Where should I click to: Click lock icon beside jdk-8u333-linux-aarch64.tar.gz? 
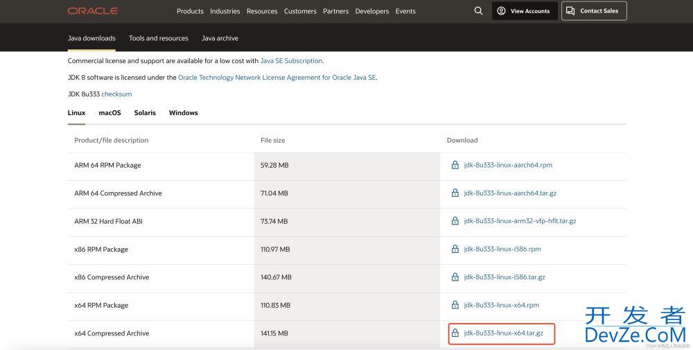pos(455,193)
